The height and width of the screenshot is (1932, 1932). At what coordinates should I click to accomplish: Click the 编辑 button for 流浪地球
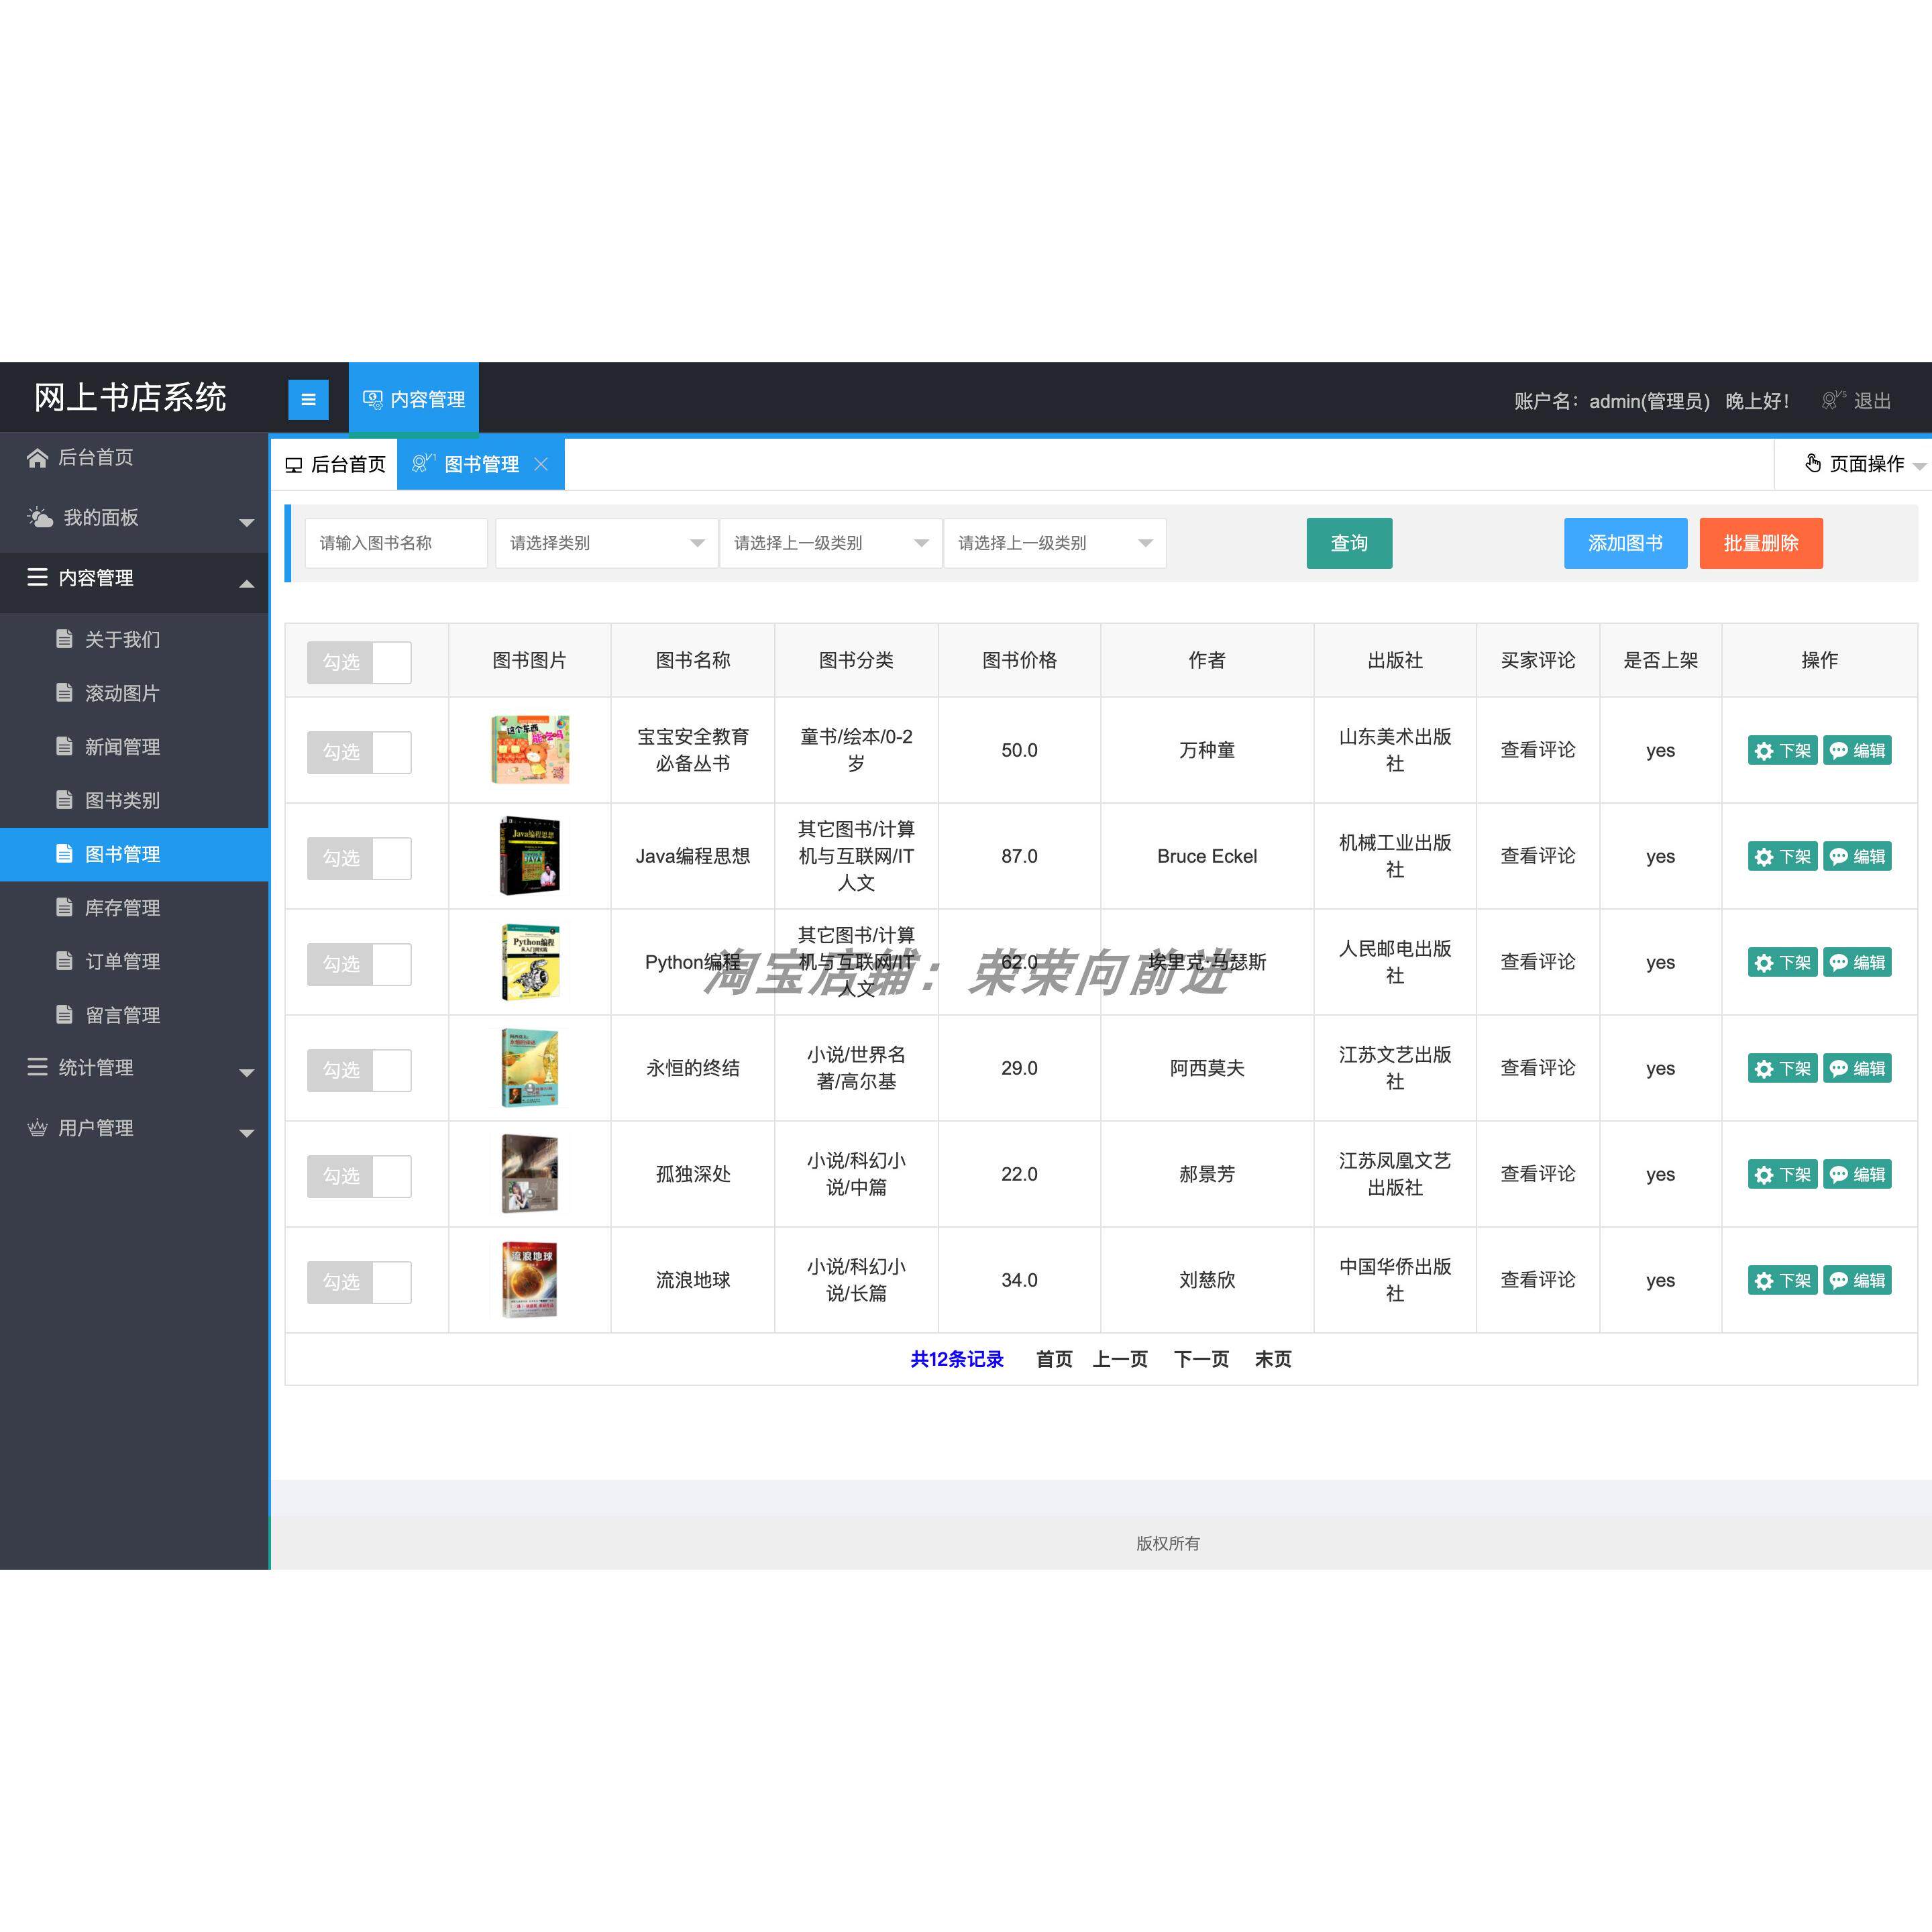click(1857, 1280)
